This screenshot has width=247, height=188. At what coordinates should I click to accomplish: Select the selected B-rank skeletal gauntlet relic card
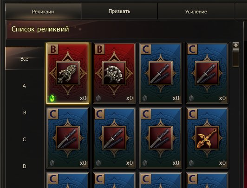[68, 73]
